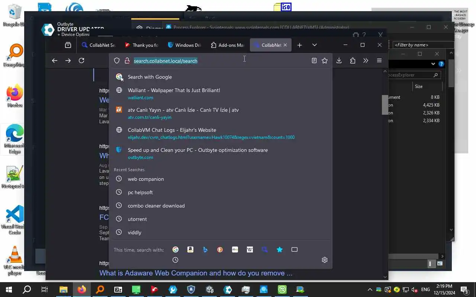
Task: Open the Outbyte optimization software suggestion
Action: tap(220, 153)
